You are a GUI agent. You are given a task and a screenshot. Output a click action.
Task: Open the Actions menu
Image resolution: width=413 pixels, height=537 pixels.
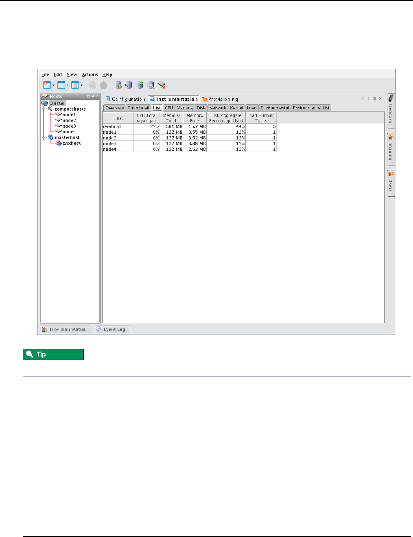click(90, 74)
